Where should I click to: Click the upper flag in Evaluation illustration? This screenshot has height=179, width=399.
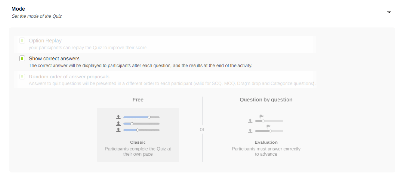coord(262,117)
